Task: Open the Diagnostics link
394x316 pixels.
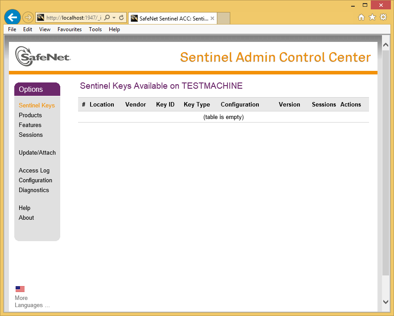Action: coord(34,190)
